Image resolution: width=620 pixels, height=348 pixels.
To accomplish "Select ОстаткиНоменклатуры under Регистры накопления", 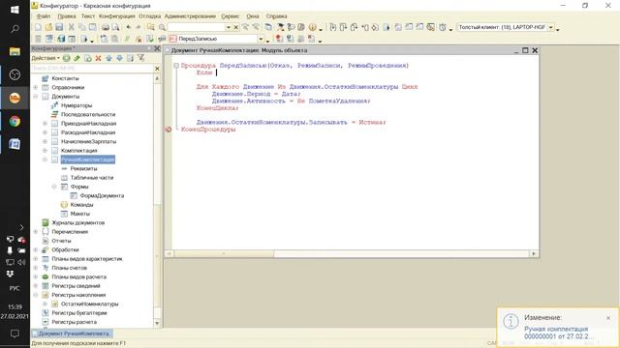I will tap(90, 304).
